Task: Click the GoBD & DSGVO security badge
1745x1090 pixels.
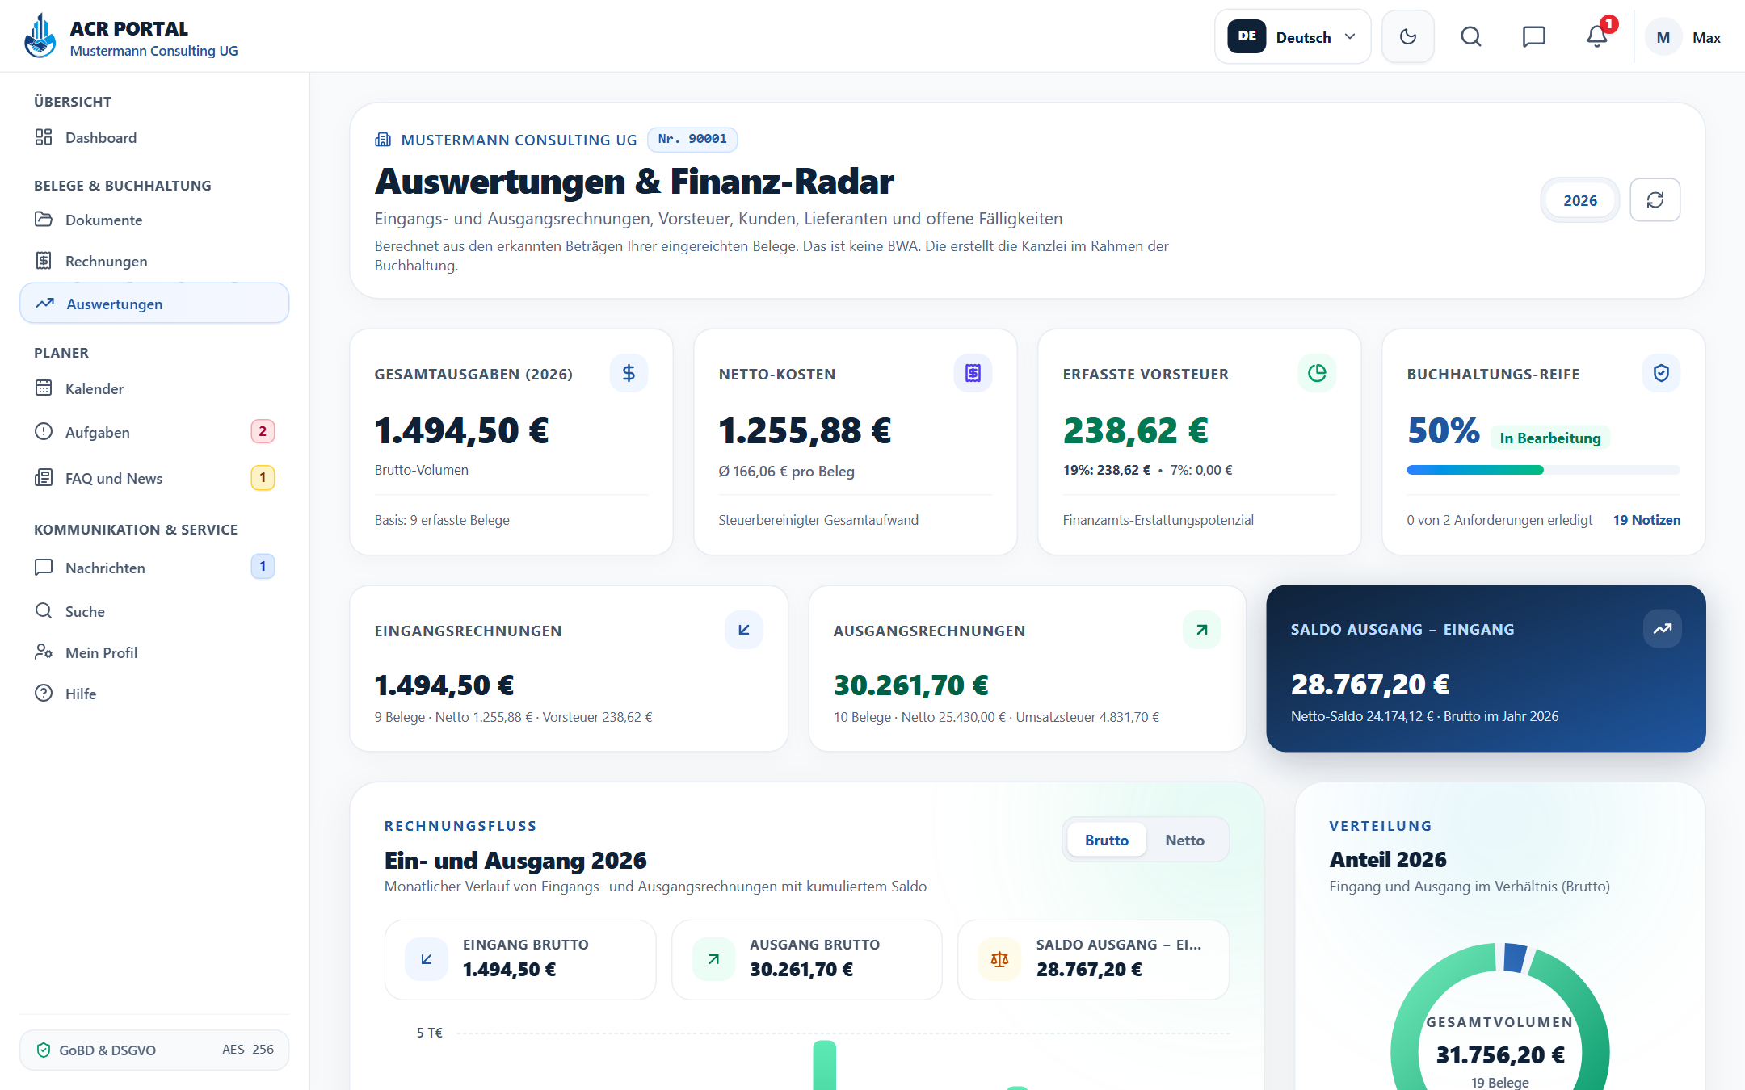Action: pos(154,1050)
